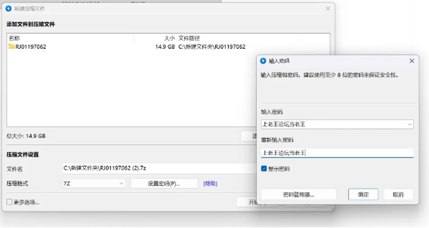Click the 重新输入密码 input field
This screenshot has width=429, height=228.
coord(337,153)
